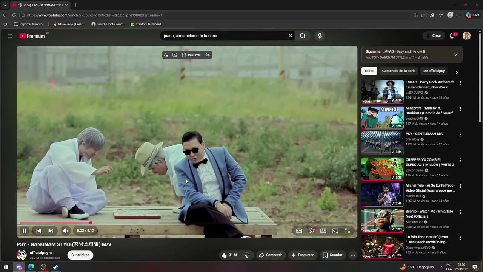Toggle subtitles in the video player

tap(299, 230)
